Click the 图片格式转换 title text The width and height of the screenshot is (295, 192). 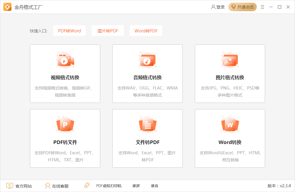click(230, 77)
